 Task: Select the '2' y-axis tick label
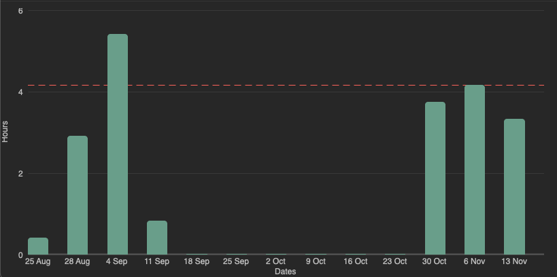[20, 174]
